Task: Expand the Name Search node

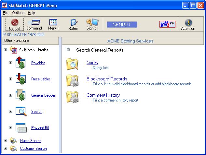Action: coord(5,141)
